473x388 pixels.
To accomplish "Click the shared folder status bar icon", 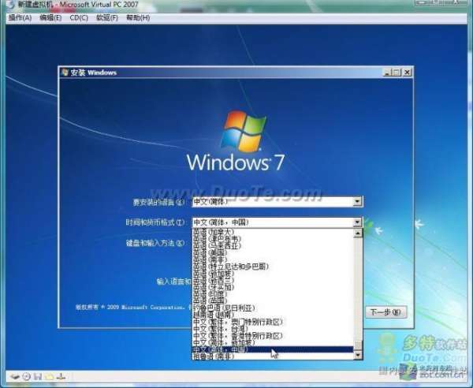I will (x=49, y=377).
